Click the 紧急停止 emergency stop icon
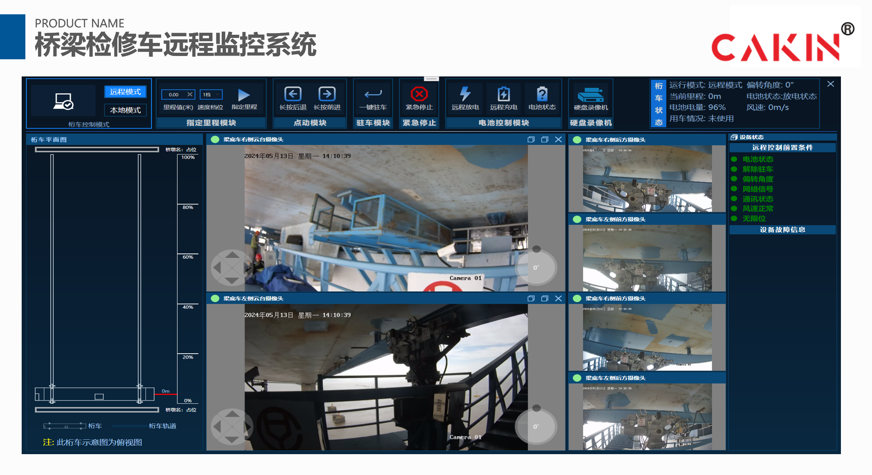 tap(419, 94)
